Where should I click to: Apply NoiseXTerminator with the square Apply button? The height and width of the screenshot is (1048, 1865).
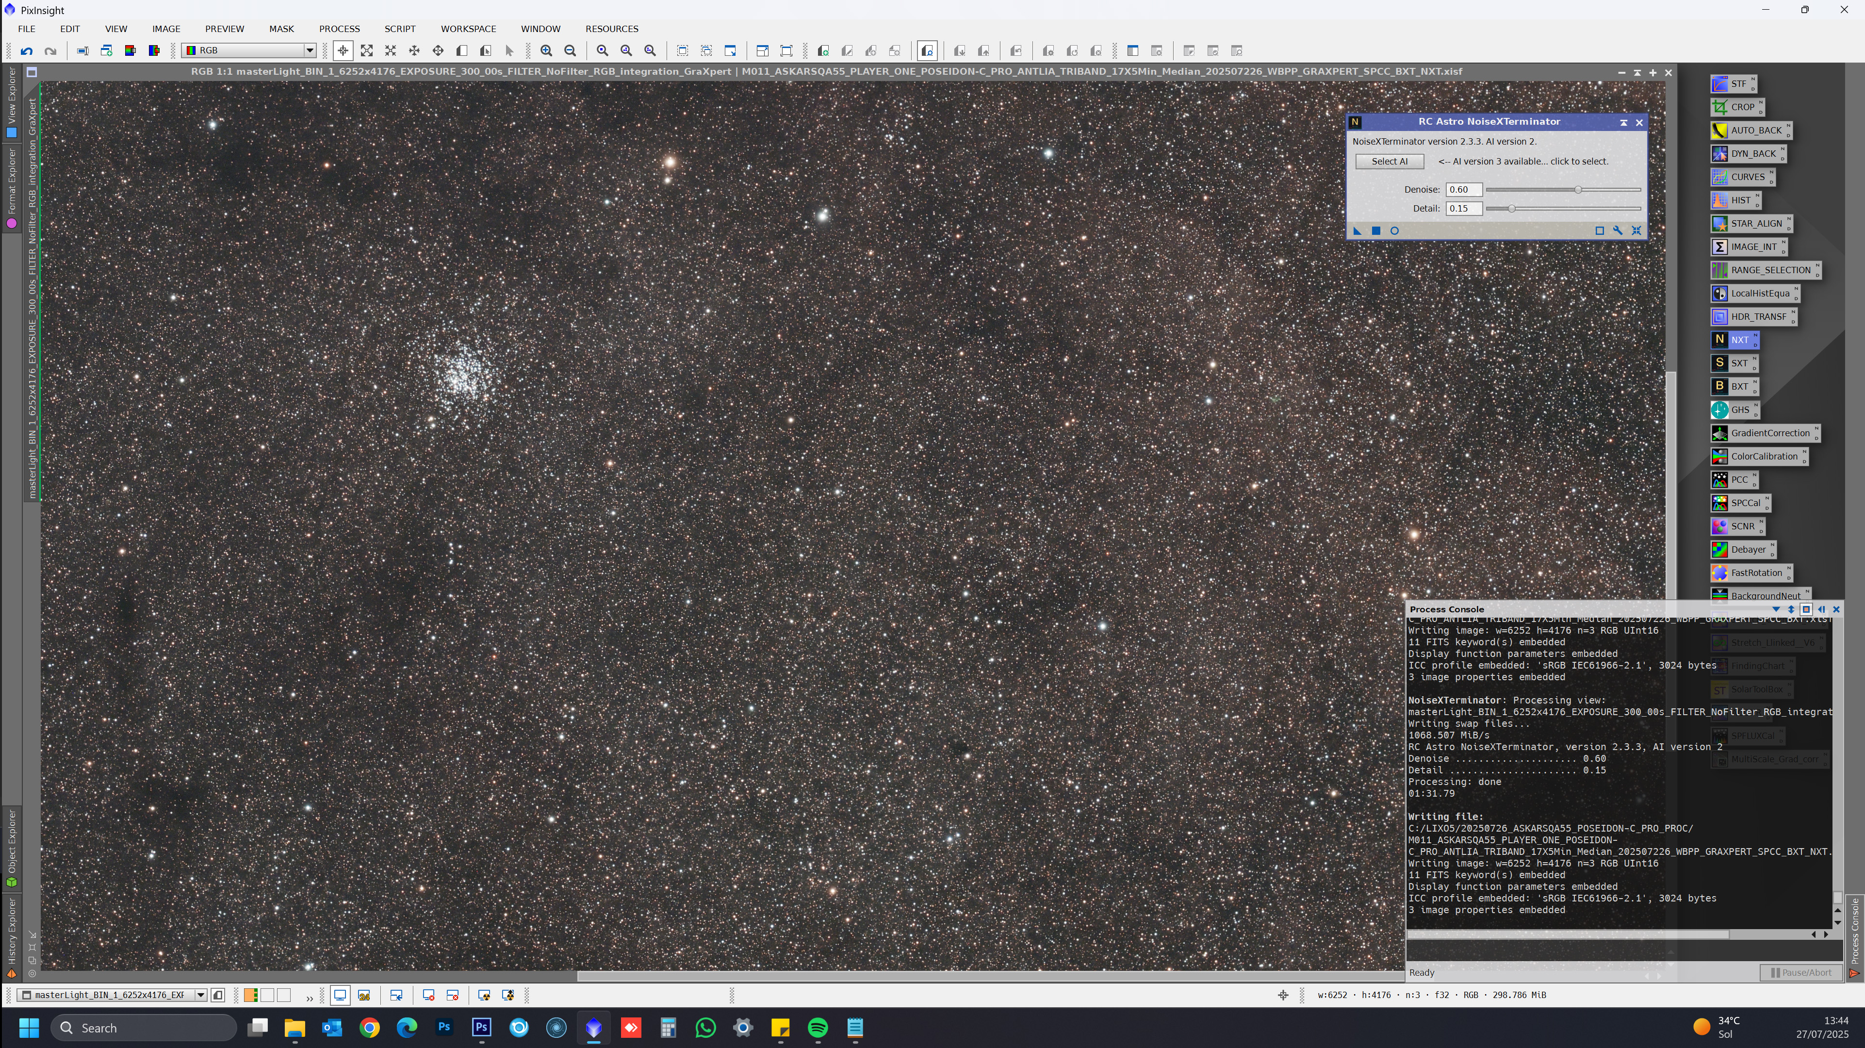(1375, 231)
